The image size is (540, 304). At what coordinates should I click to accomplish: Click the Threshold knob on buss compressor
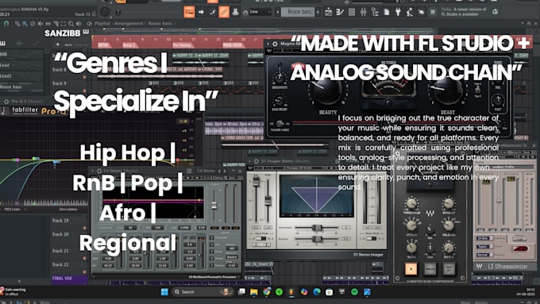(x=411, y=204)
